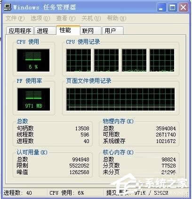This screenshot has height=199, width=192.
Task: Click the 峰值 value 1262568
Action: pyautogui.click(x=79, y=172)
